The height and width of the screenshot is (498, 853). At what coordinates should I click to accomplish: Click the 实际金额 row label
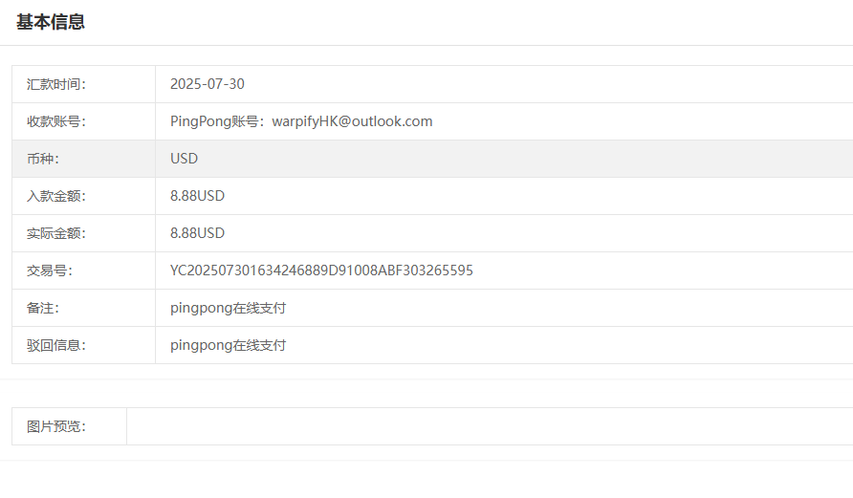56,233
